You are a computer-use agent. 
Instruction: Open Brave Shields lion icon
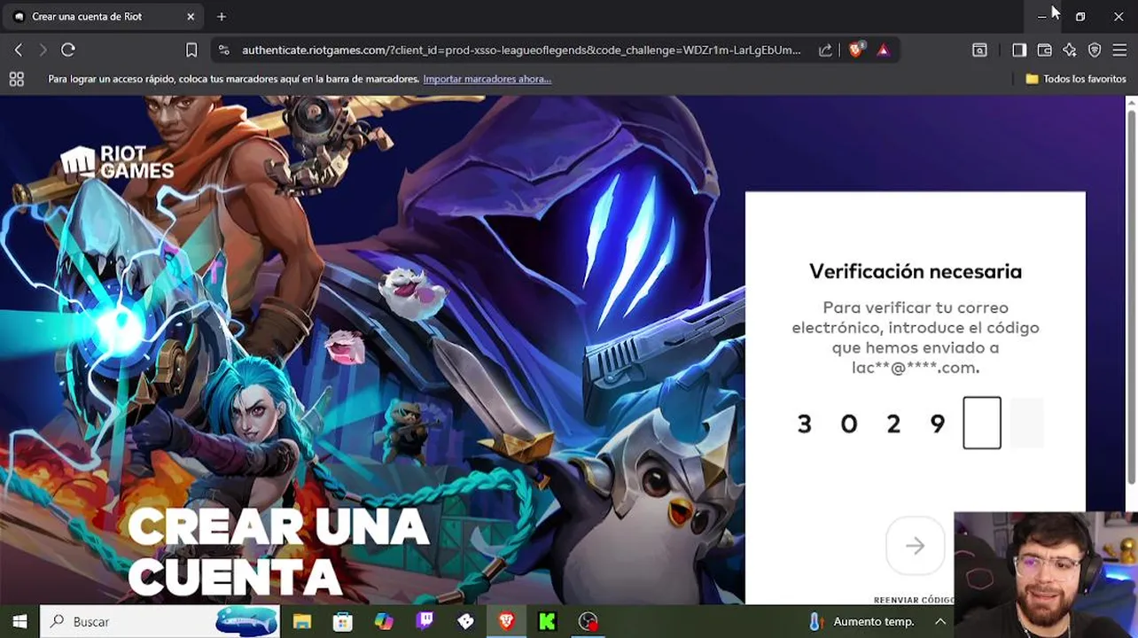(x=856, y=51)
